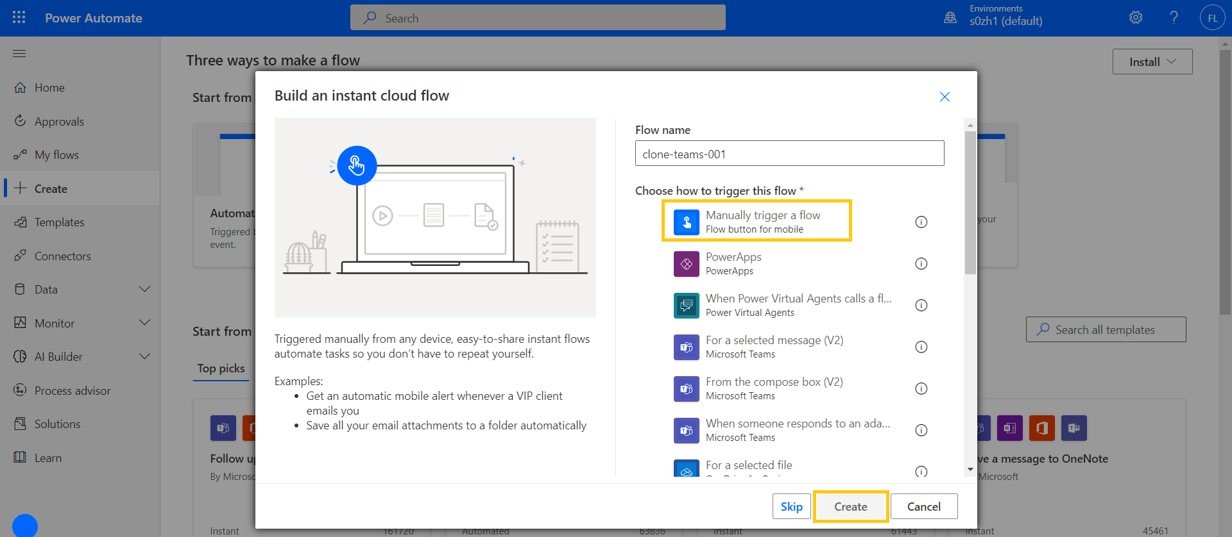Open My flows in sidebar

click(80, 155)
